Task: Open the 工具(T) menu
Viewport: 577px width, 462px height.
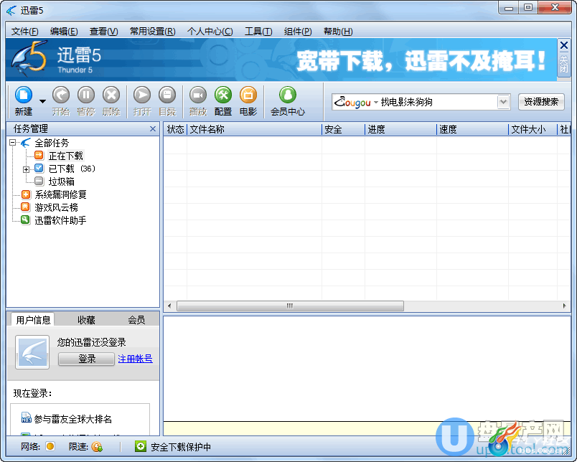Action: point(258,32)
